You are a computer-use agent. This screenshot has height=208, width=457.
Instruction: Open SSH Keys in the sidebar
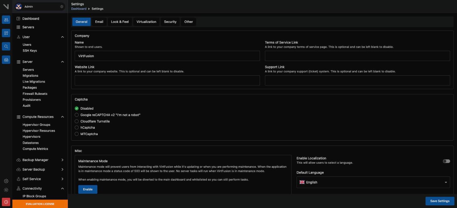pyautogui.click(x=30, y=51)
